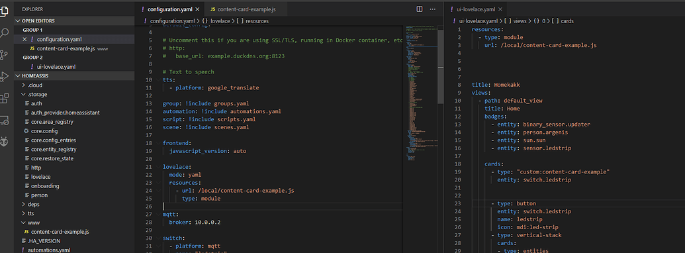Open content-card-example.js under www folder
Screen dimensions: 685x253
(x=60, y=232)
